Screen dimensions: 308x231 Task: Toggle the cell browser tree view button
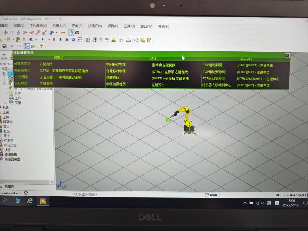click(x=27, y=46)
